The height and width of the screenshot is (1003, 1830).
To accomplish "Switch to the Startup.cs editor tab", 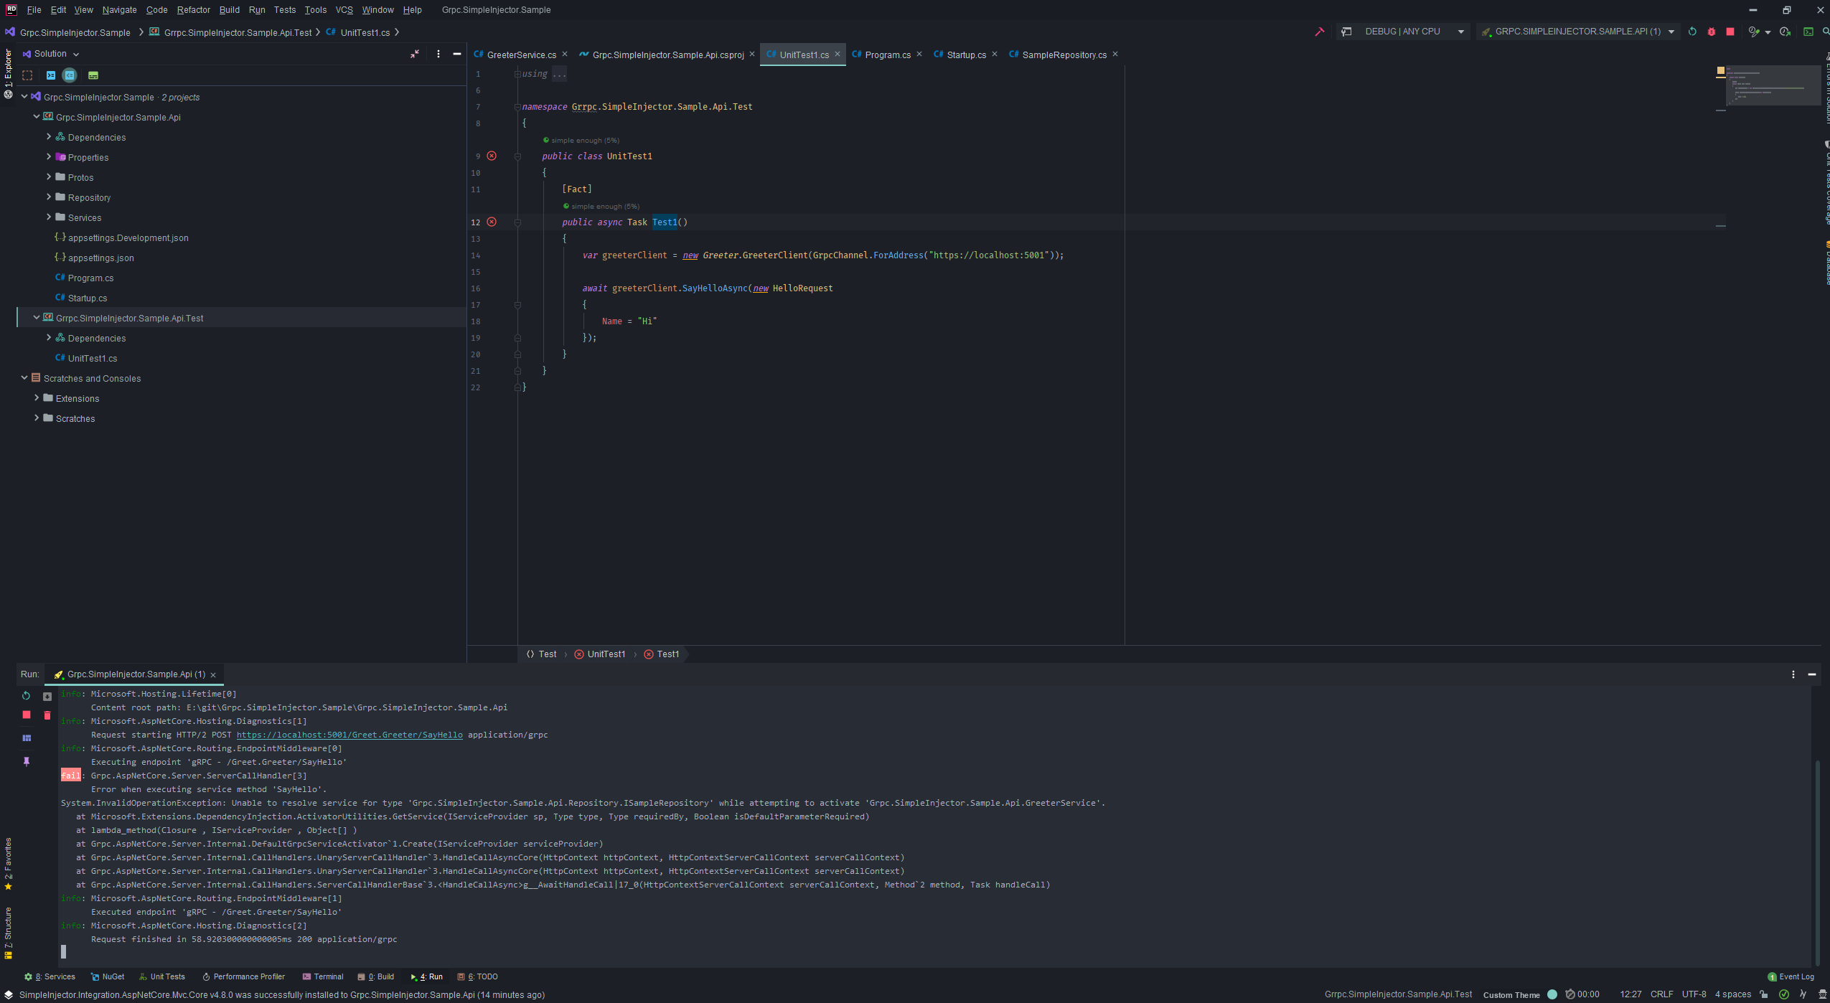I will 965,55.
